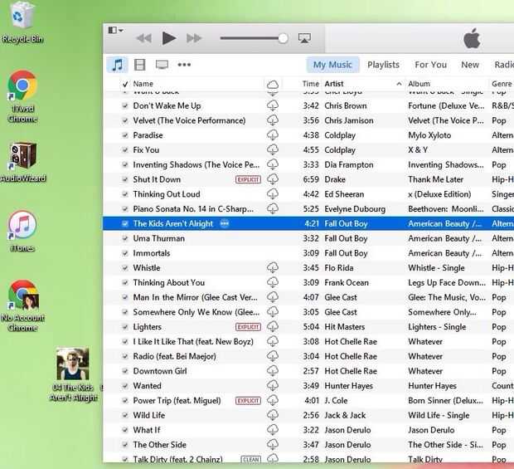The image size is (514, 469).
Task: Download Thinking Out Loud from iCloud
Action: (273, 194)
